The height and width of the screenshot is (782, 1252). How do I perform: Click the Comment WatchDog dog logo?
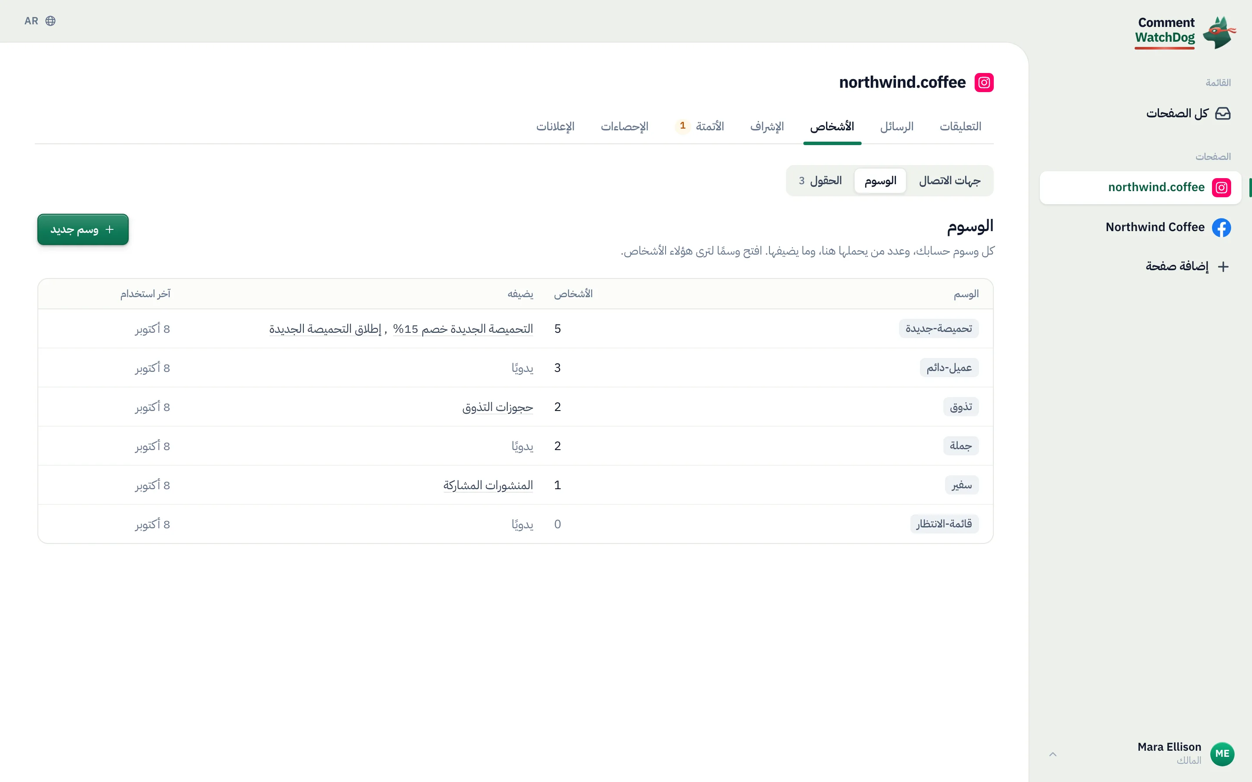[1219, 32]
